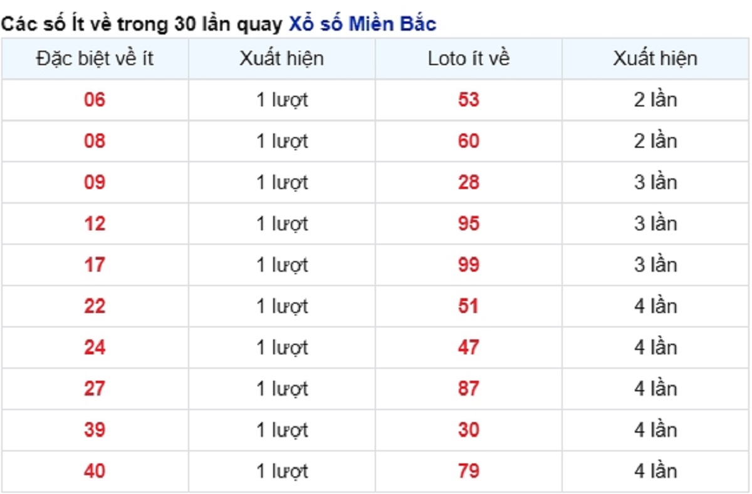This screenshot has width=752, height=494.
Task: Click loto number 95
Action: point(469,224)
